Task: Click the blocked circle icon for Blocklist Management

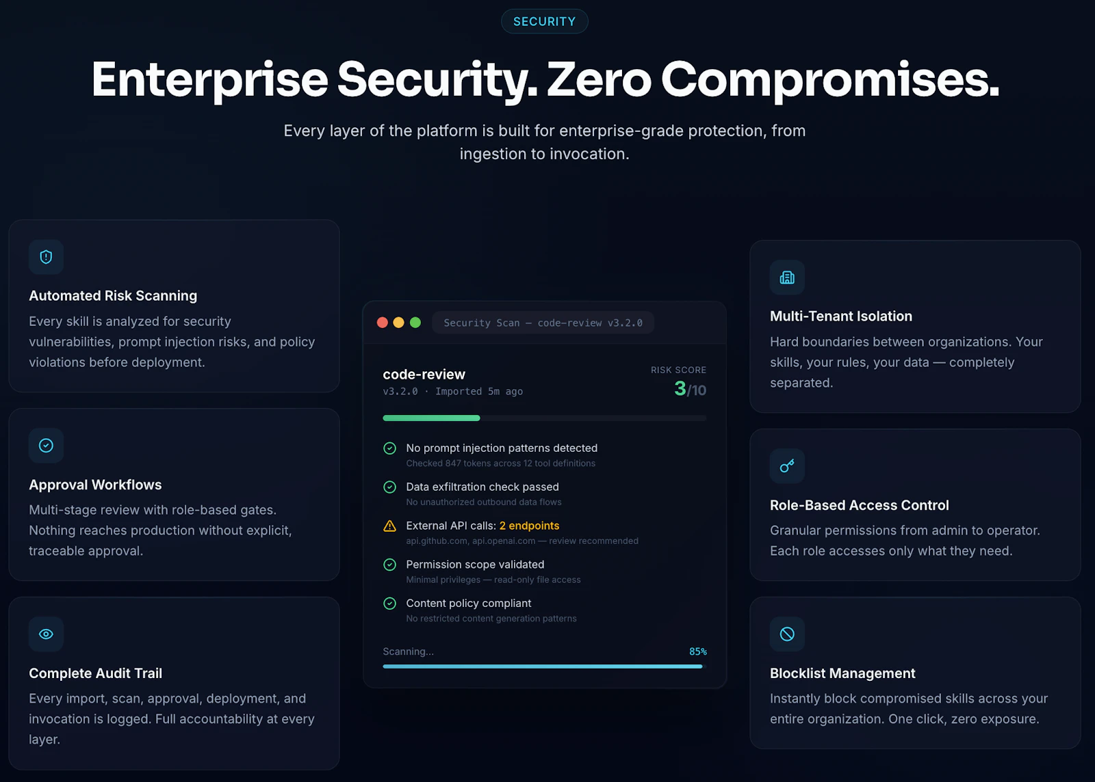Action: 787,634
